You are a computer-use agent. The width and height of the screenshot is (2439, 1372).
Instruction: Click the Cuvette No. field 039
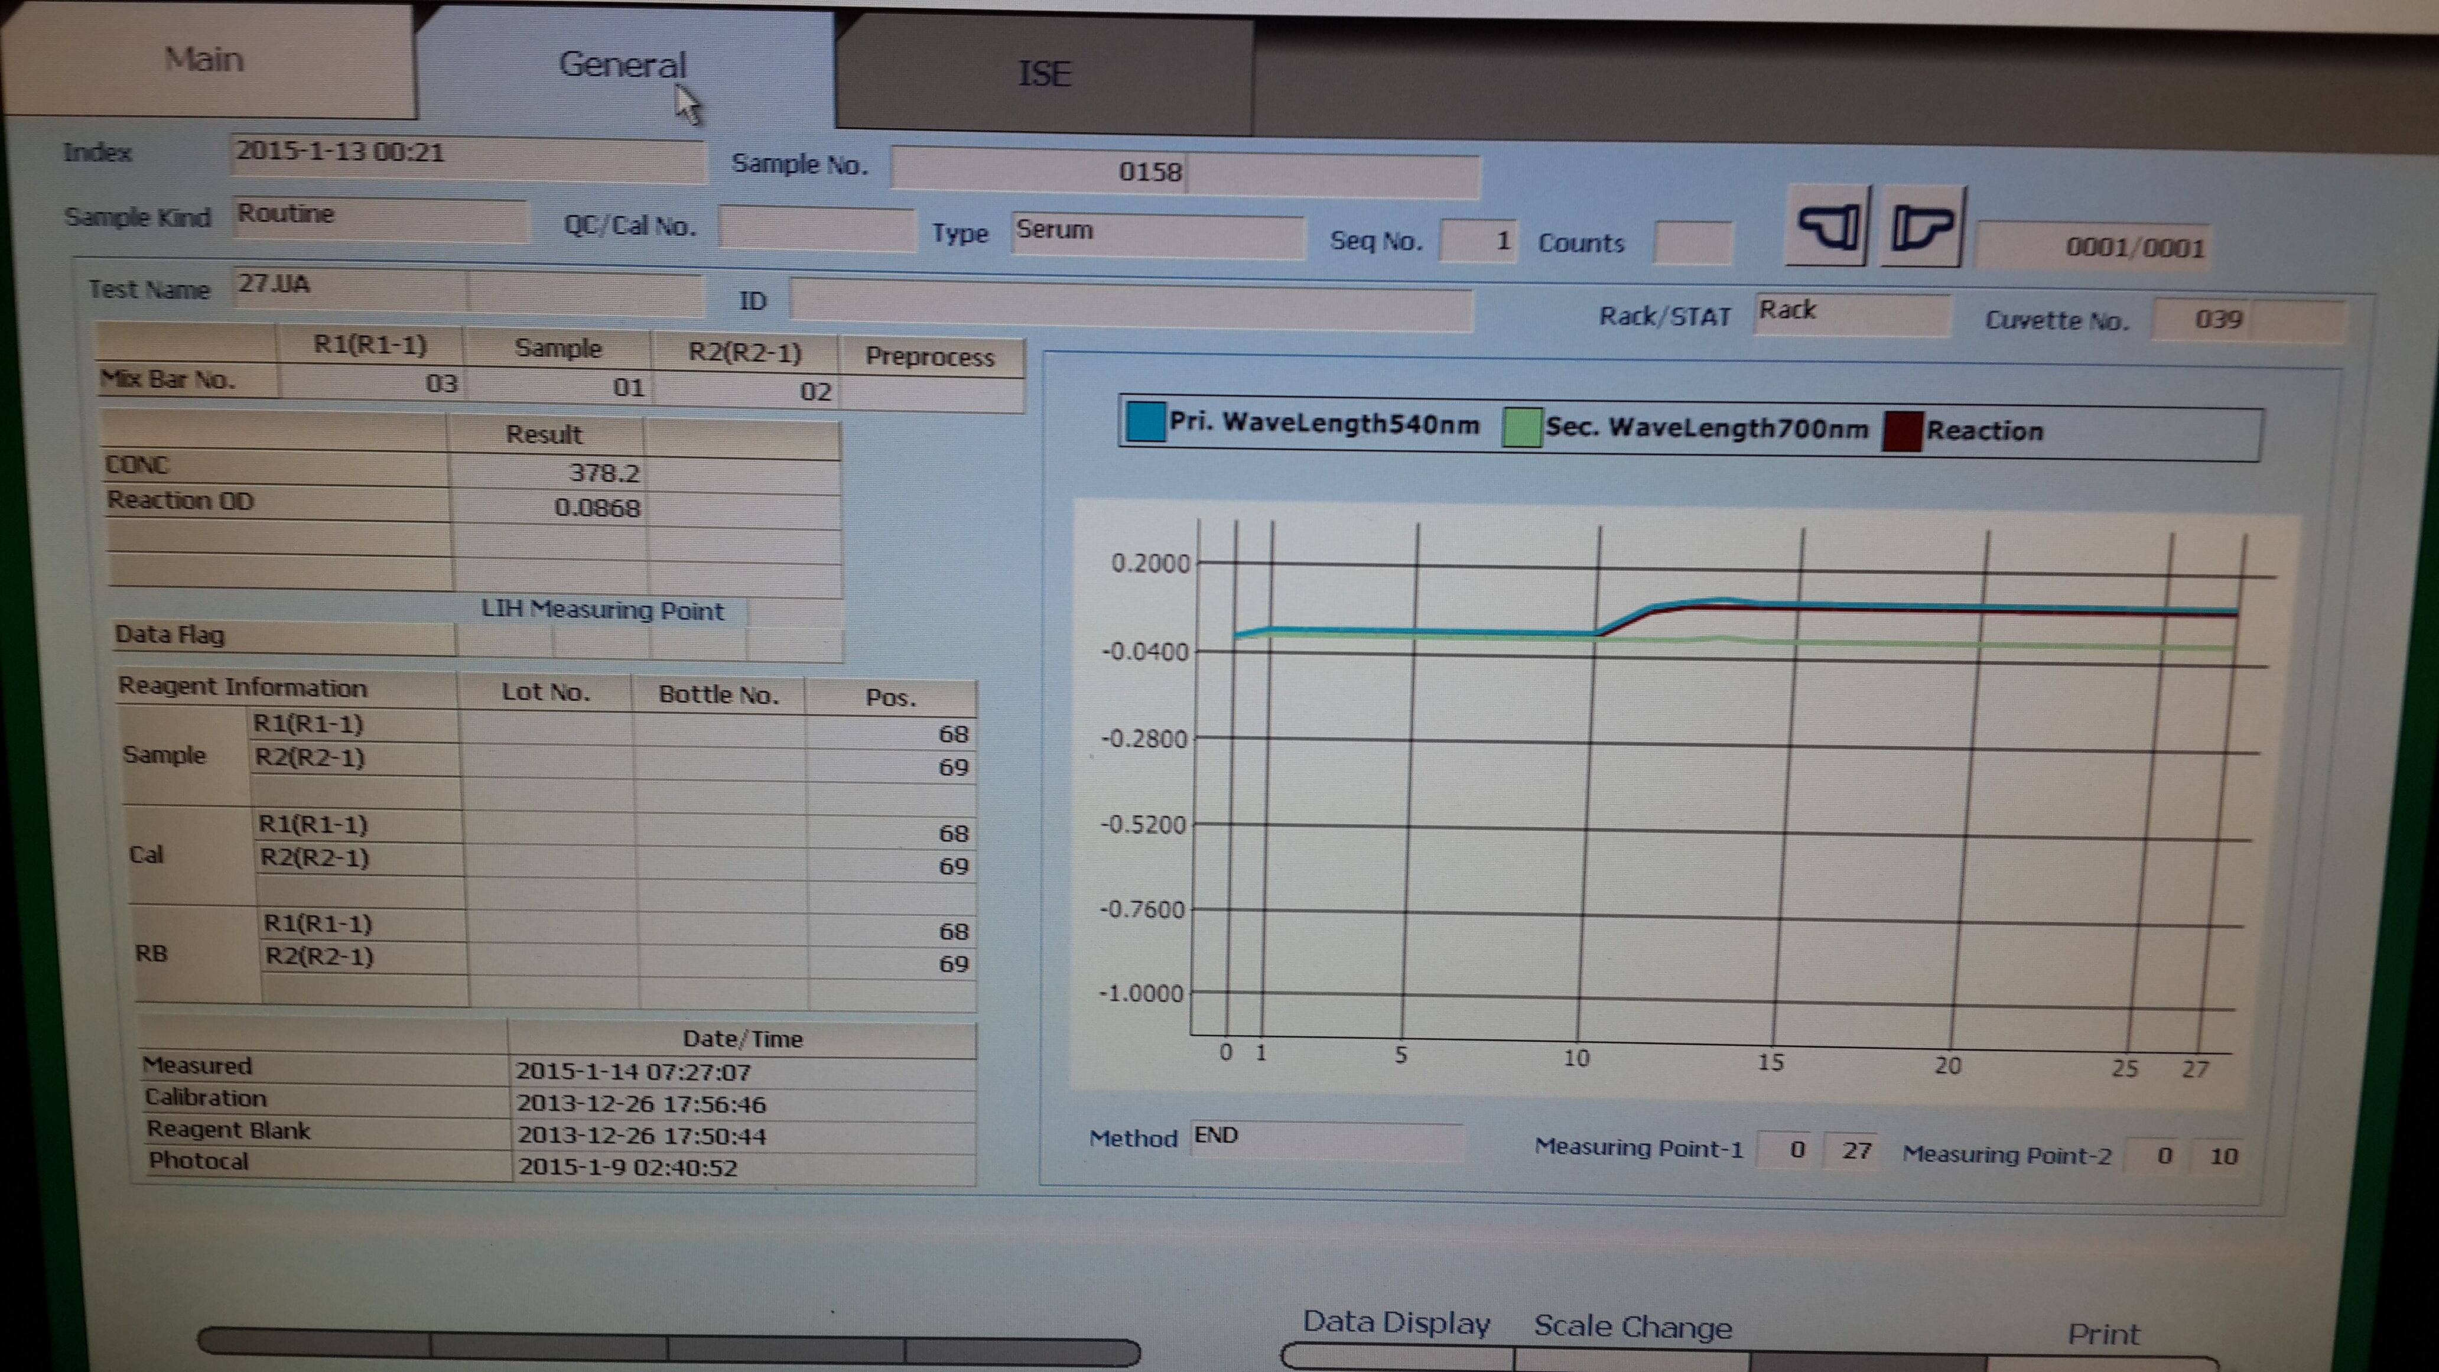pos(2249,320)
